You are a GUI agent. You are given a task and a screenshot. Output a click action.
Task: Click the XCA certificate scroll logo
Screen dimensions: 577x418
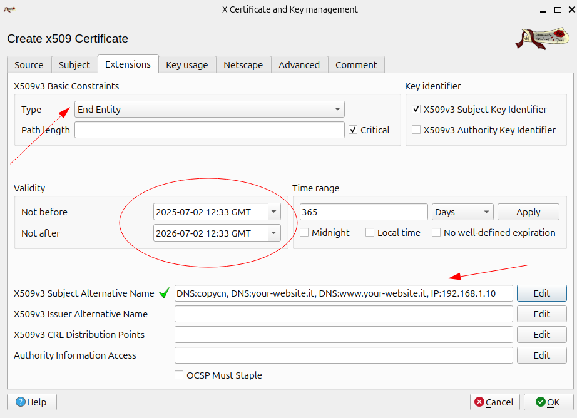click(x=542, y=38)
